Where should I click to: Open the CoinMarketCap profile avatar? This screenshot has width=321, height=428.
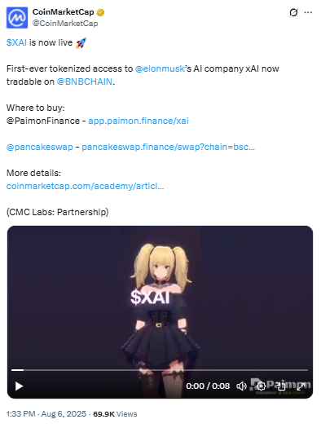[x=17, y=18]
